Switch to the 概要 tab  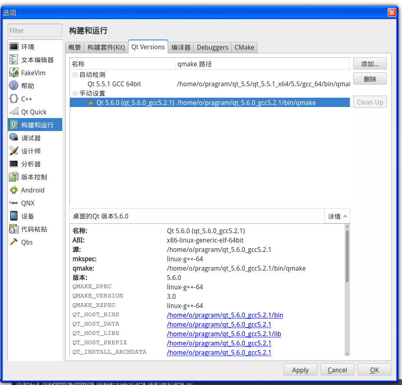[x=74, y=48]
